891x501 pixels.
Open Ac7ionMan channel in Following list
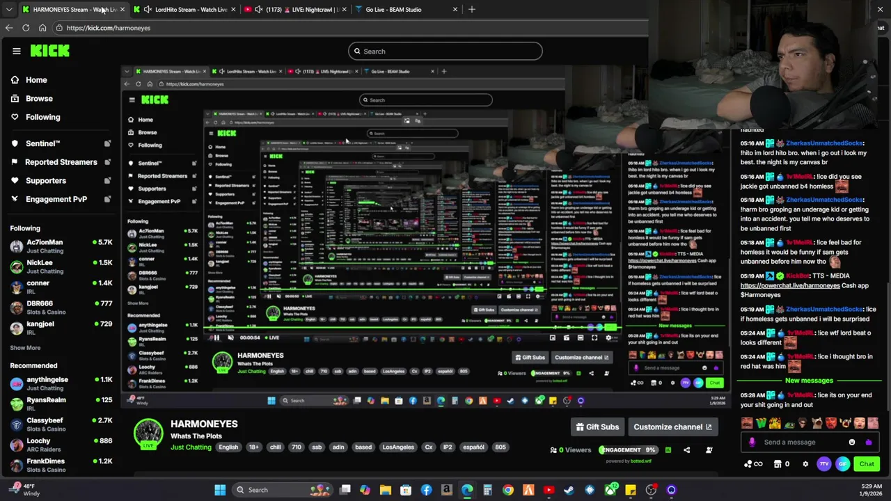61,246
